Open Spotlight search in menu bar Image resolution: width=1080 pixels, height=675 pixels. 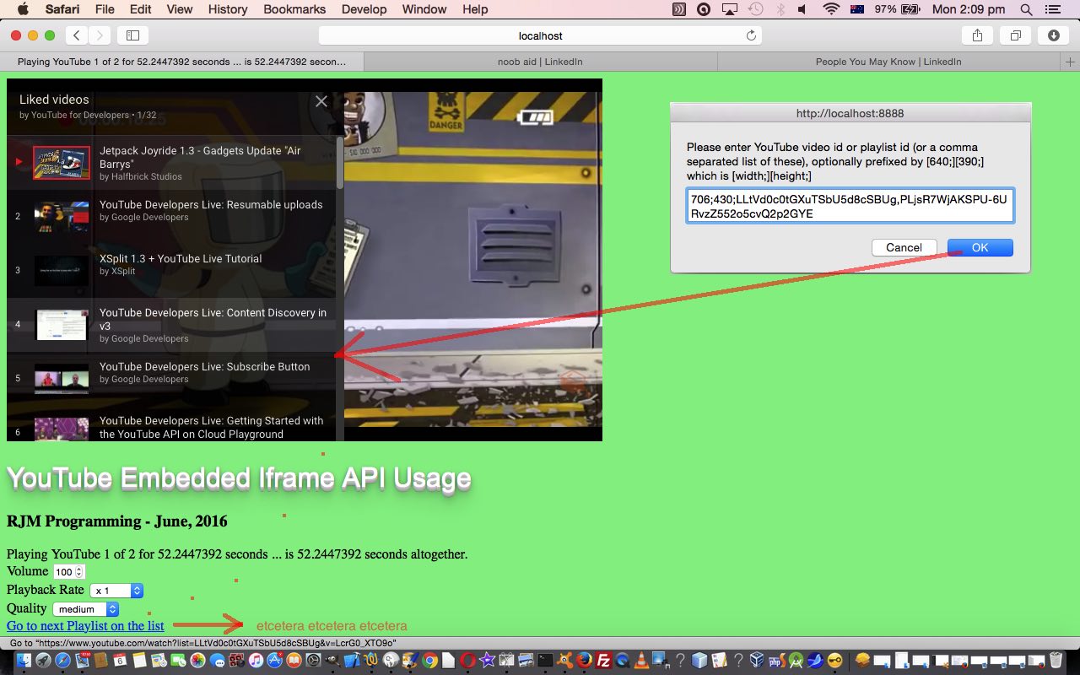pos(1026,9)
